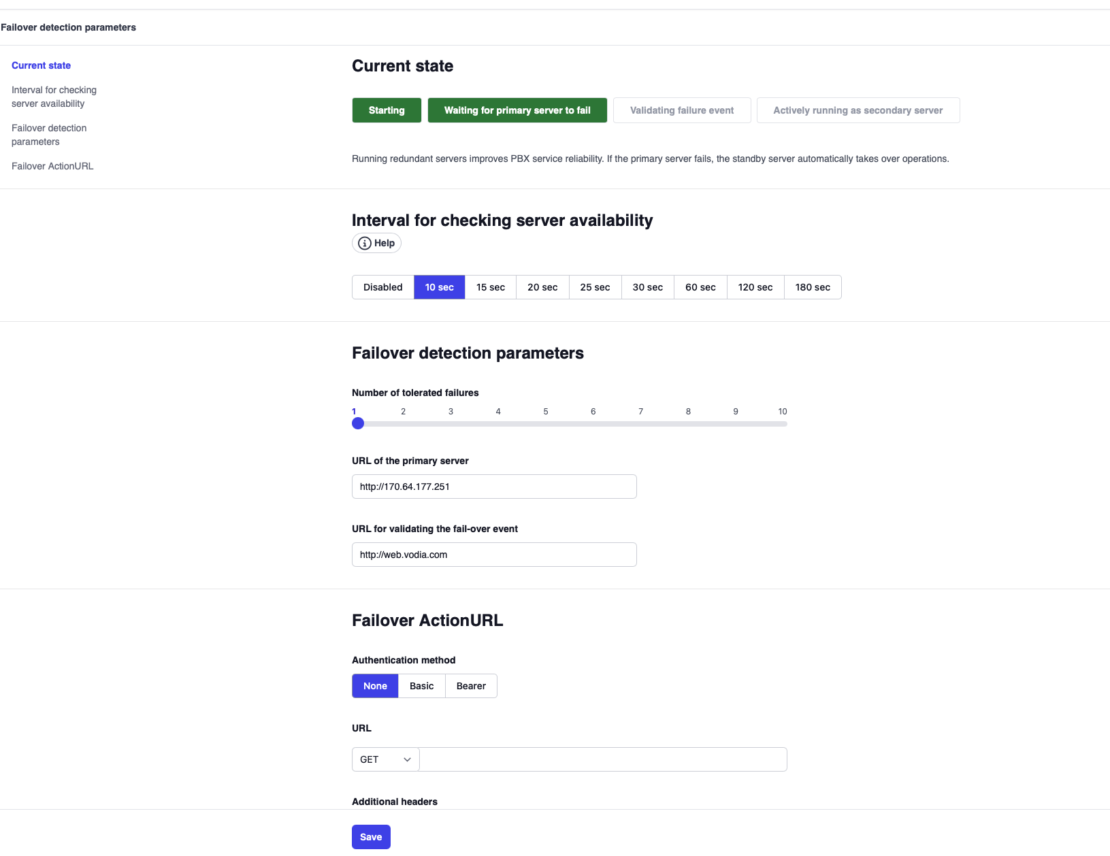
Task: Click the Help info icon
Action: click(365, 244)
